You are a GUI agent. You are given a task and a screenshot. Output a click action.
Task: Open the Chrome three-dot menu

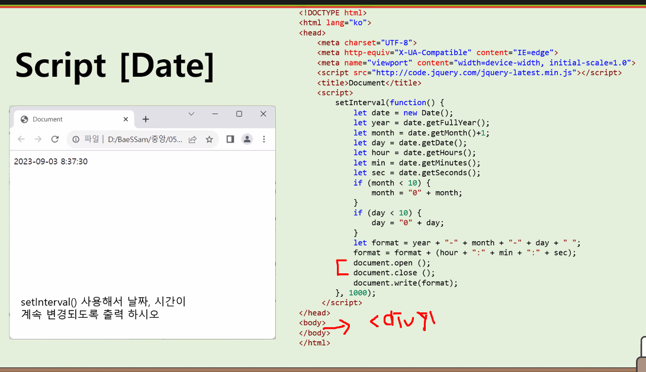pyautogui.click(x=264, y=140)
